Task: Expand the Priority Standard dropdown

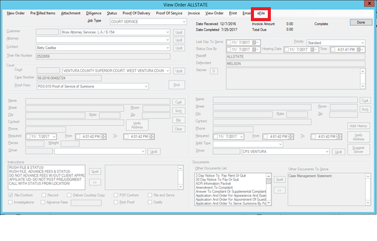Action: (363, 43)
